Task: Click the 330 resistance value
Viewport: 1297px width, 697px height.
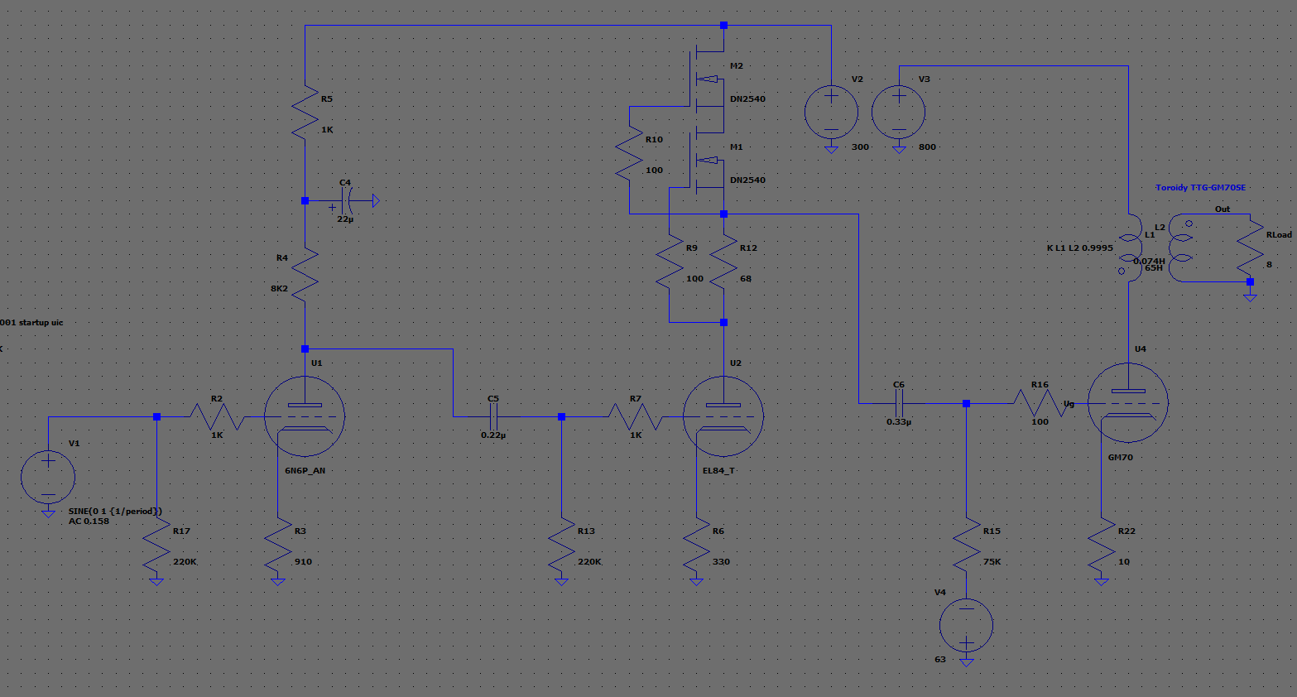Action: [721, 561]
